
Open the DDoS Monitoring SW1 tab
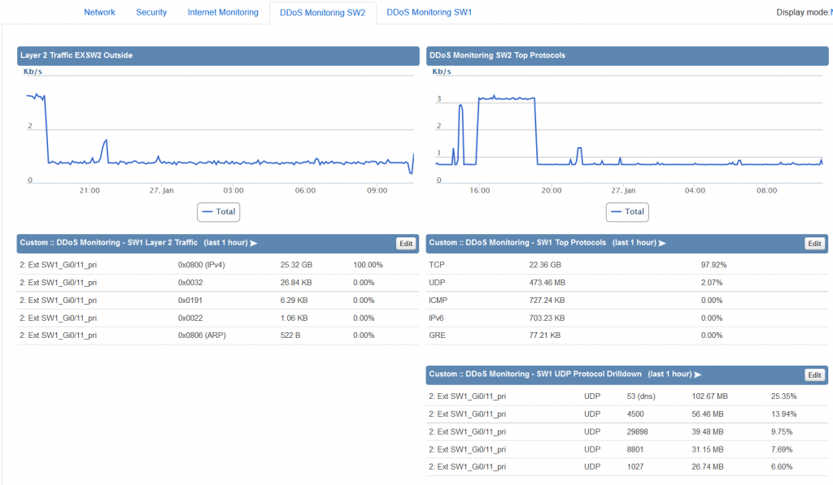429,12
